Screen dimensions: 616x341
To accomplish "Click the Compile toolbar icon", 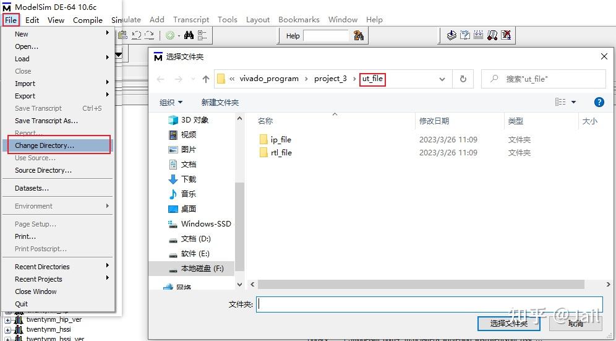I will [451, 35].
